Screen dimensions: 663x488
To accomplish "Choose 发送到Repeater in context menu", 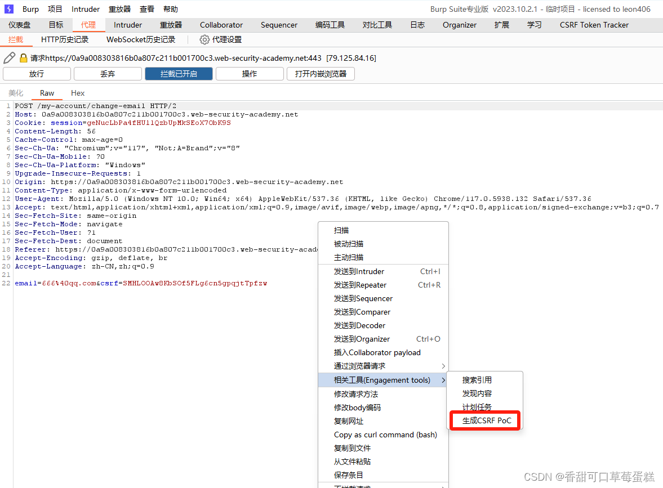I will click(x=383, y=285).
